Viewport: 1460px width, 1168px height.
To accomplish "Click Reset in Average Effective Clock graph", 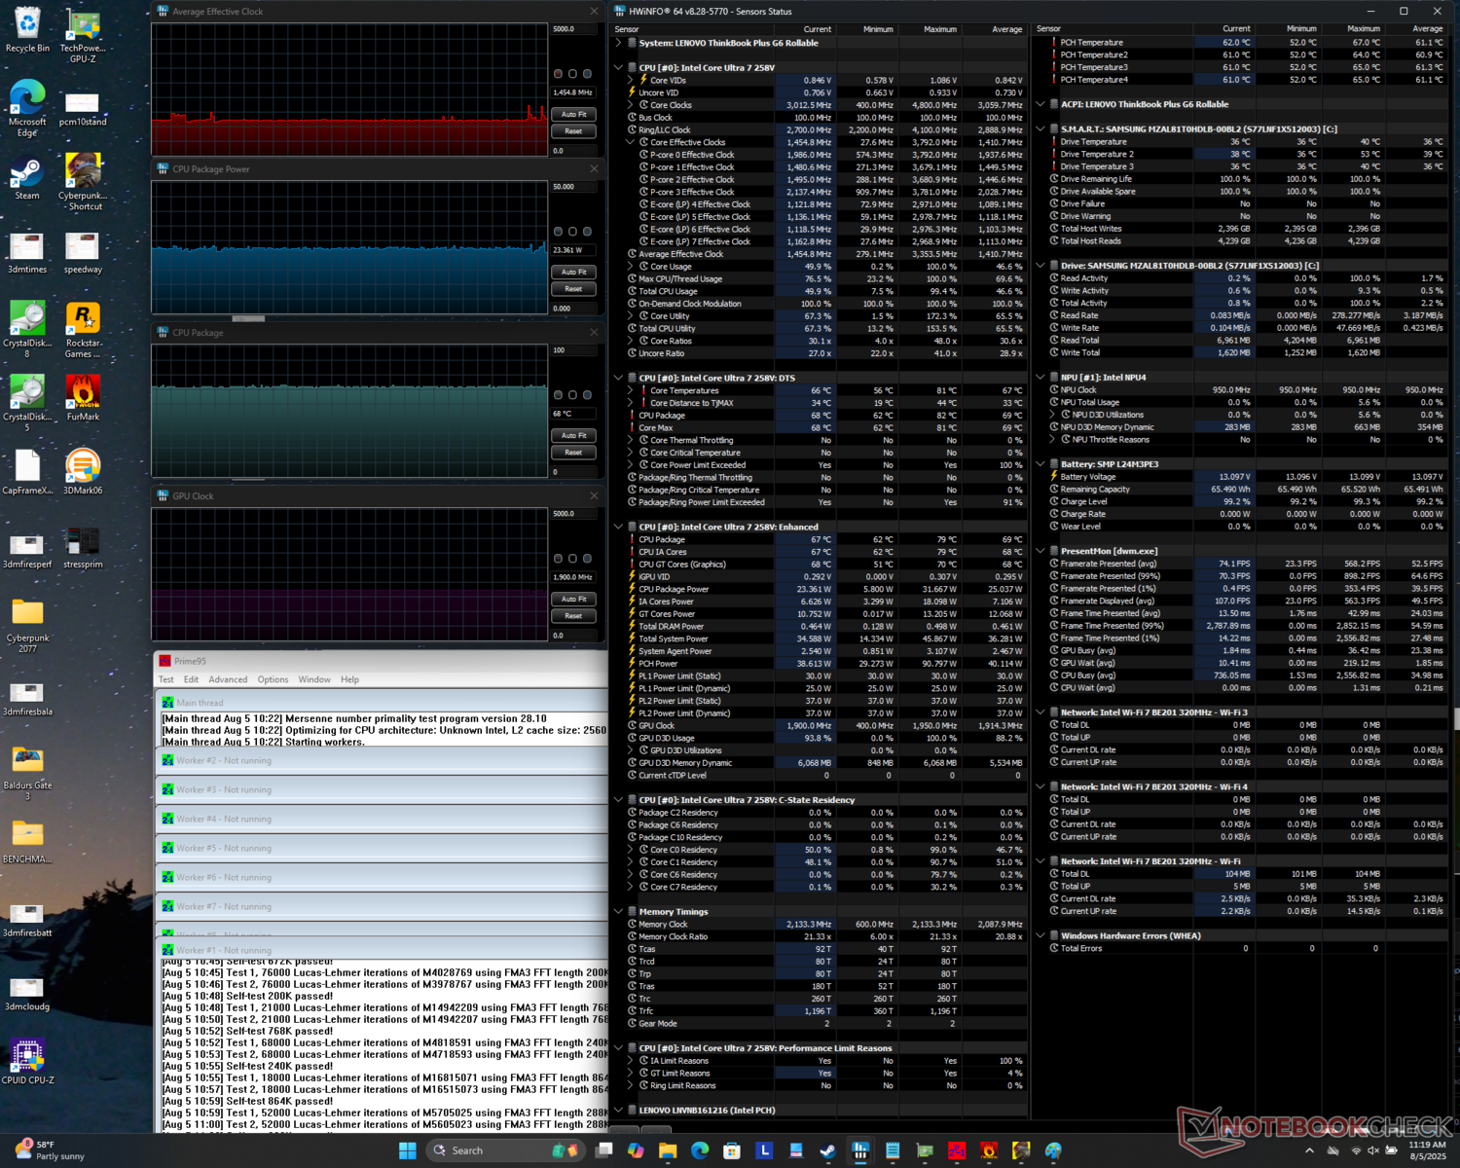I will pos(573,131).
